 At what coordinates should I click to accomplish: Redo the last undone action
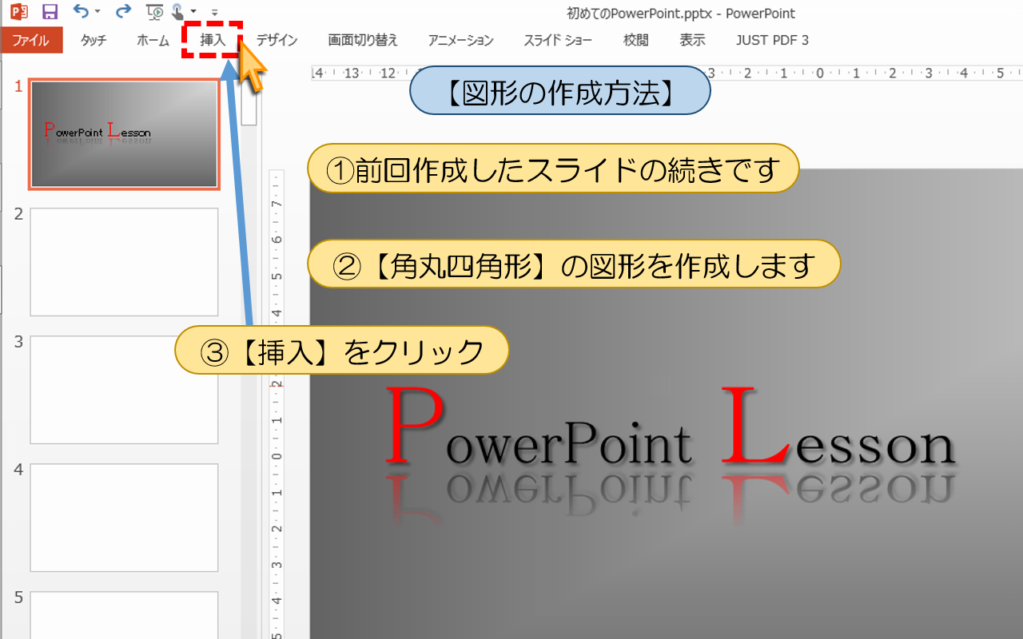[x=123, y=11]
